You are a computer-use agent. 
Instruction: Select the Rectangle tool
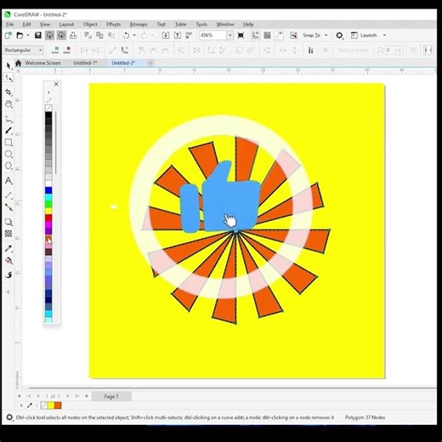click(x=8, y=142)
